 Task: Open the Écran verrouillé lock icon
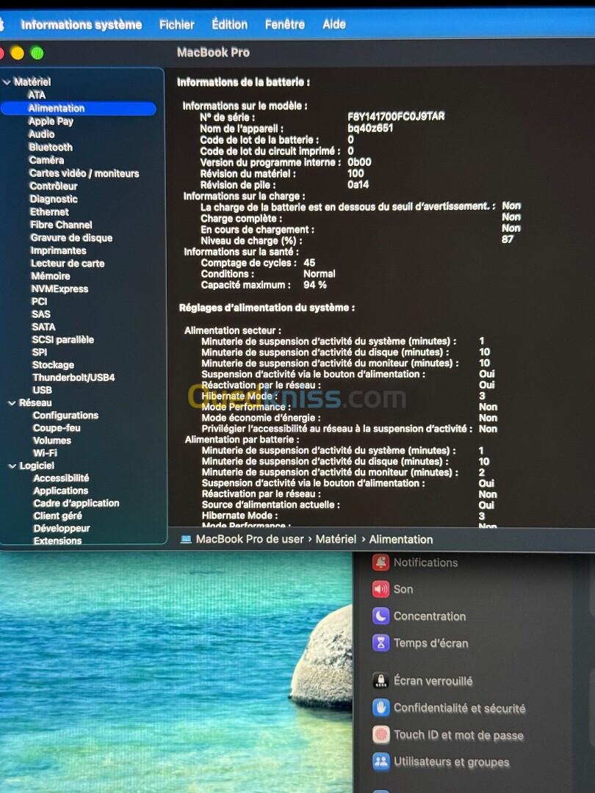(381, 680)
